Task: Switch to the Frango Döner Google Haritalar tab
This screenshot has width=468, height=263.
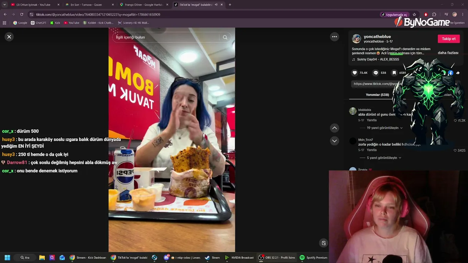Action: pos(144,5)
